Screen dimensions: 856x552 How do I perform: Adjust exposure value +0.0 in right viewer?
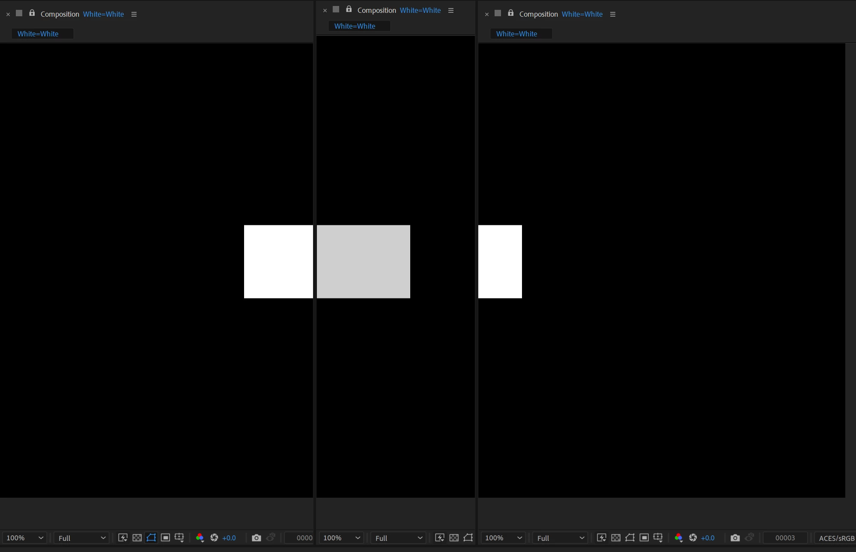[707, 538]
